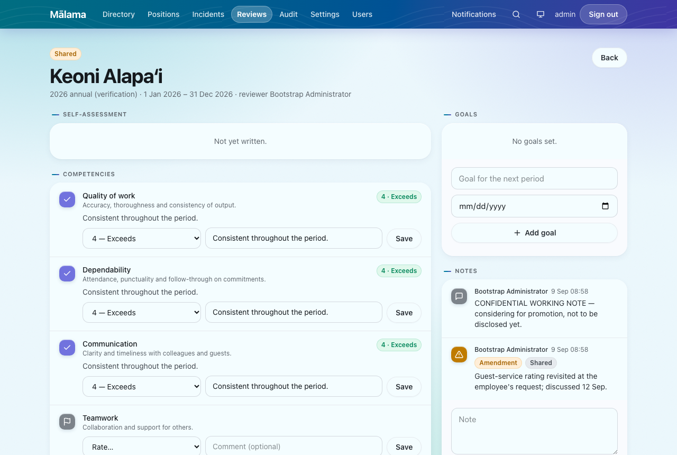
Task: Focus the 'Goal for the next period' field
Action: pyautogui.click(x=534, y=178)
